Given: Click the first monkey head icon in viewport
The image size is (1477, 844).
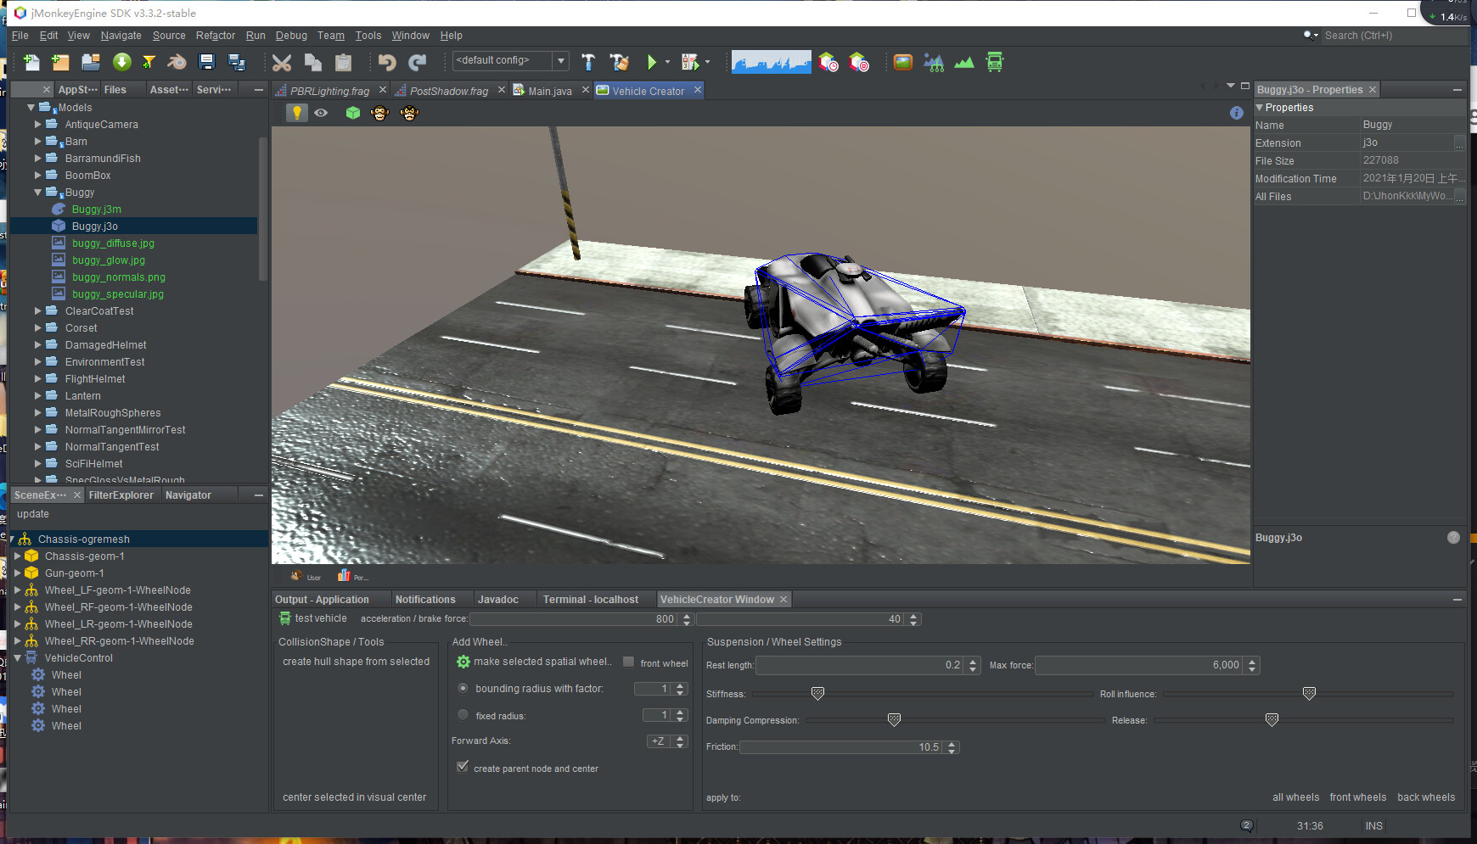Looking at the screenshot, I should click(x=379, y=113).
